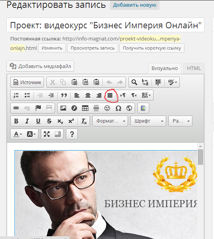Image resolution: width=214 pixels, height=239 pixels.
Task: Open the question mark help button
Action: pyautogui.click(x=72, y=134)
